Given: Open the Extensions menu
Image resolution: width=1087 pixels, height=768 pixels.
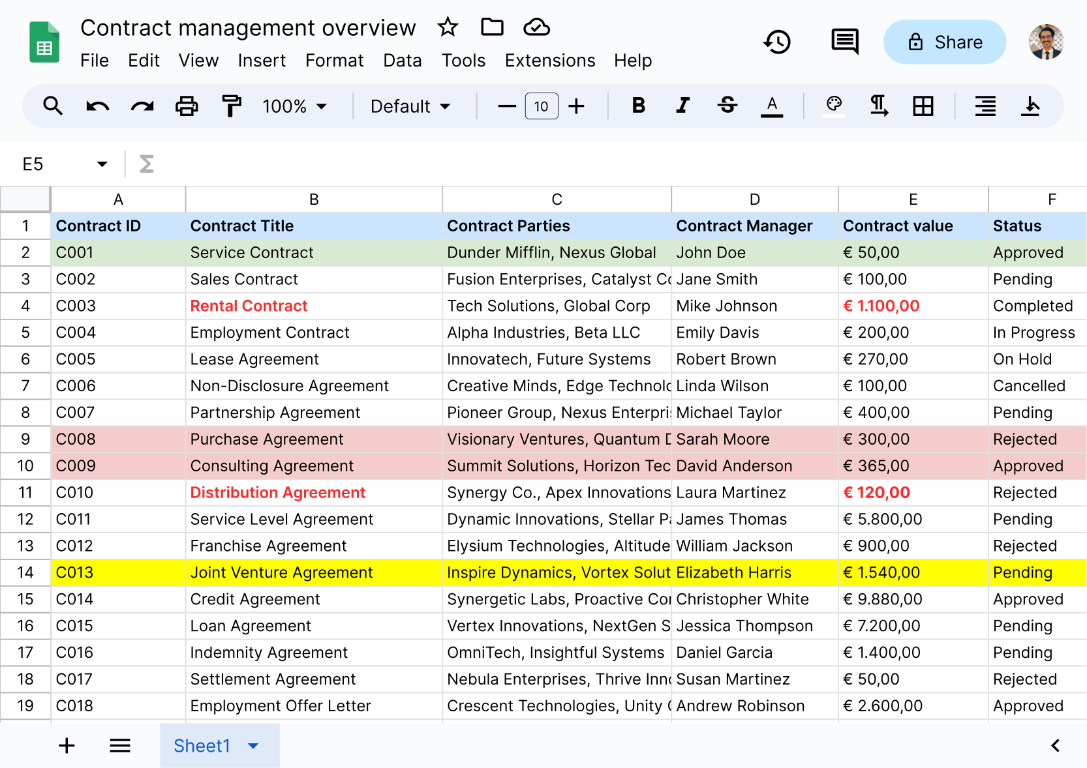Looking at the screenshot, I should pos(549,61).
